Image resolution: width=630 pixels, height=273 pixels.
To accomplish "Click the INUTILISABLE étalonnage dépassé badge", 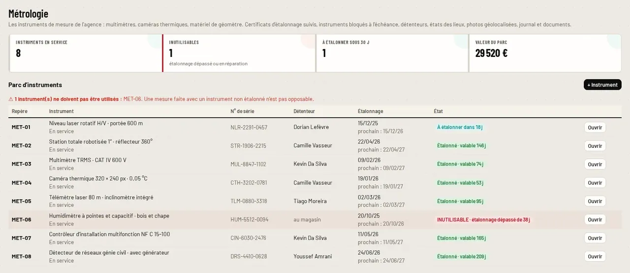I will pyautogui.click(x=483, y=219).
